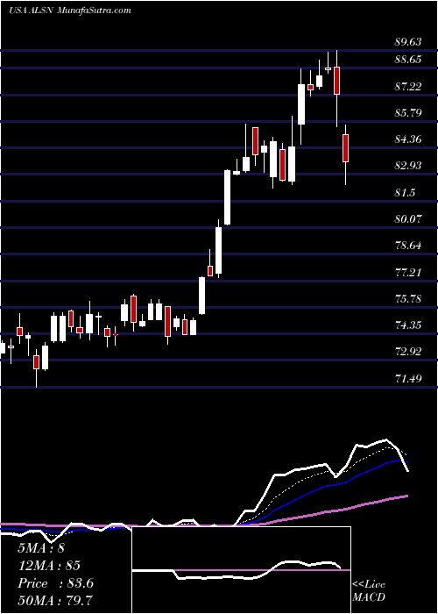
Task: Select the 75.78 price axis label
Action: point(408,299)
